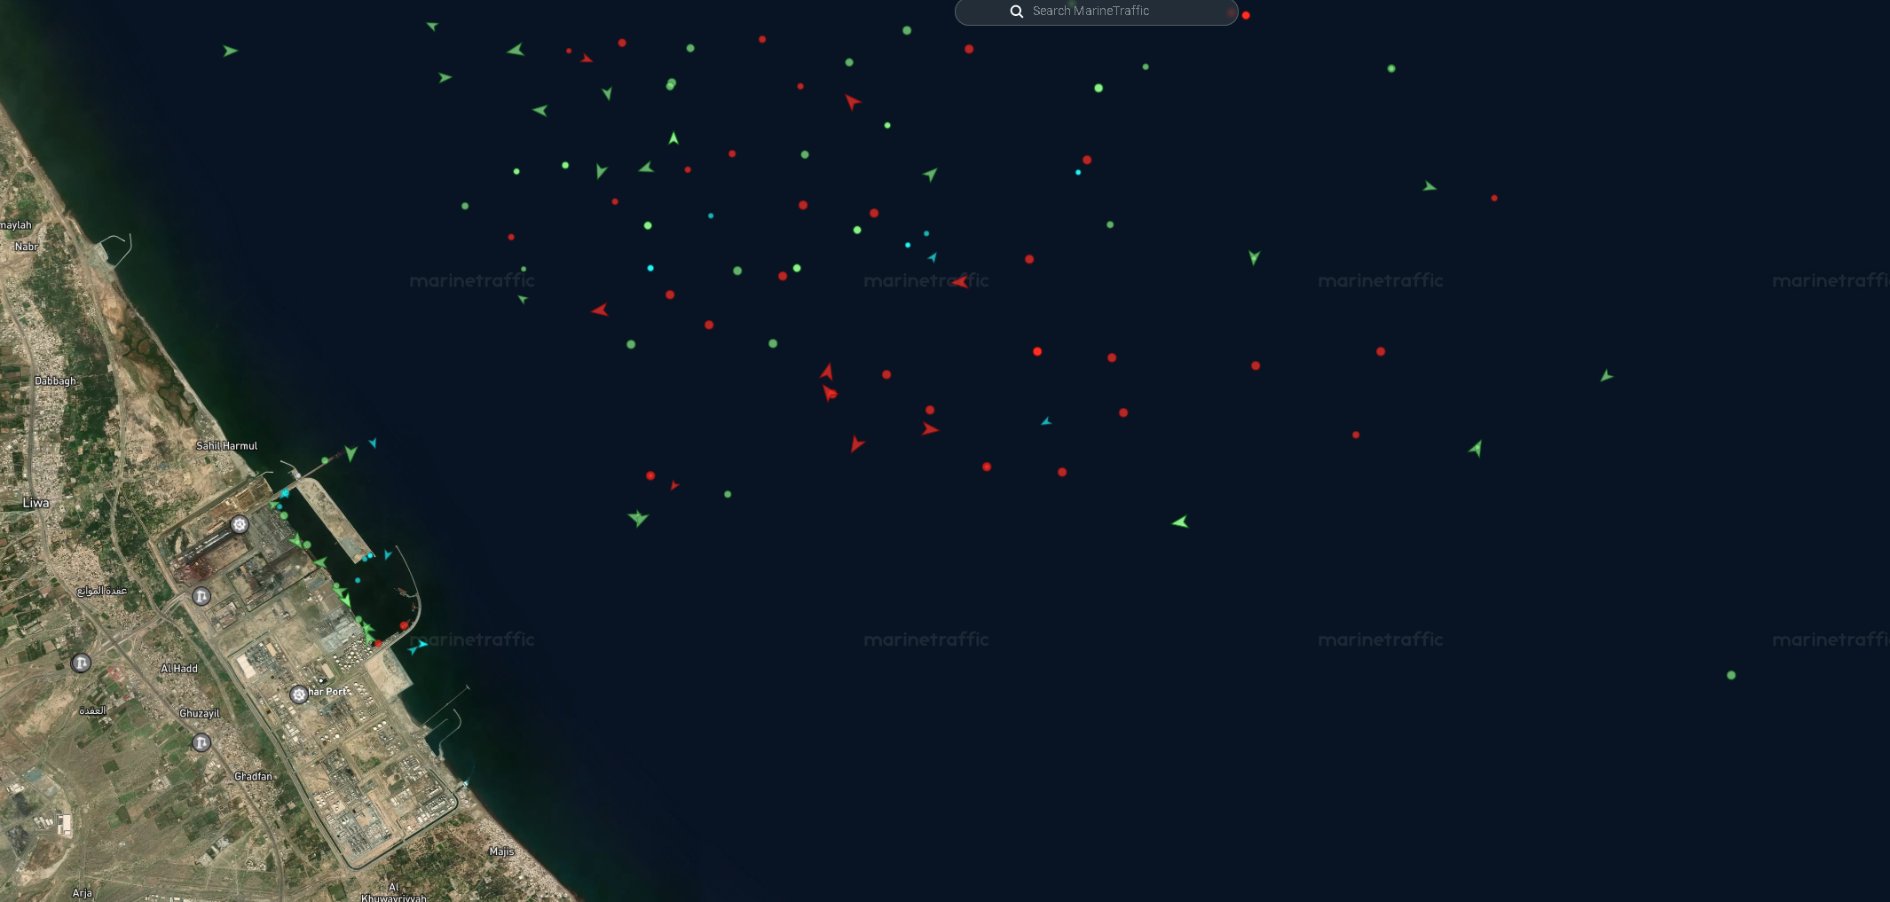Click the Nabr place label
The height and width of the screenshot is (902, 1890).
(27, 247)
